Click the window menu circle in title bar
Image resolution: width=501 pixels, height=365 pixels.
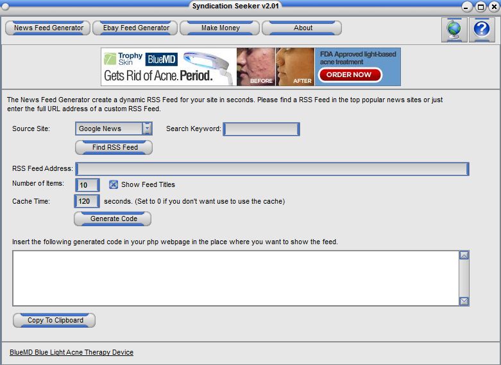click(5, 6)
